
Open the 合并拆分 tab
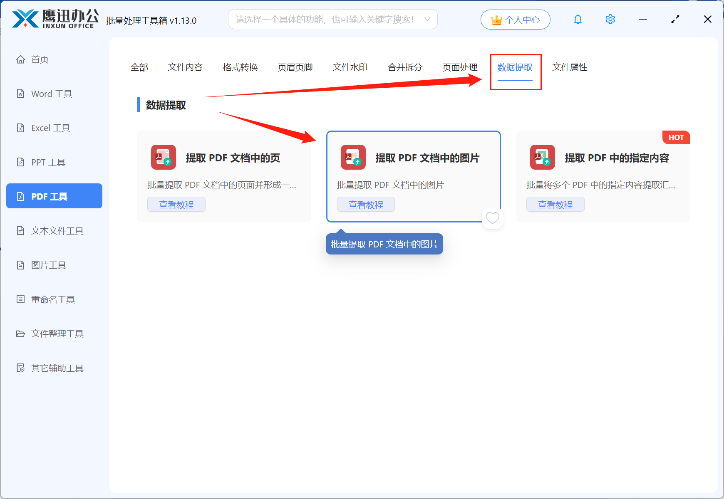point(404,67)
